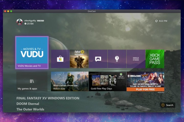Launch the Xbox Game Pass tile

coord(155,59)
